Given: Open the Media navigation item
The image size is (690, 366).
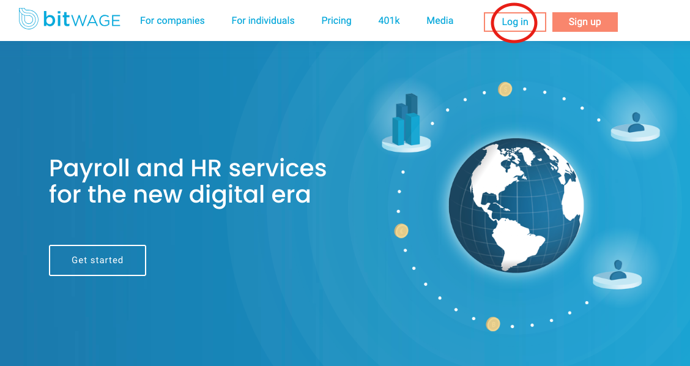Looking at the screenshot, I should (440, 21).
